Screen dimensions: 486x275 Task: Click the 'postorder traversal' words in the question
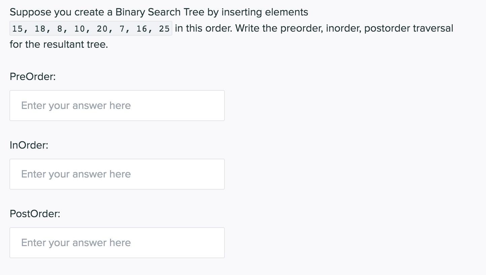click(x=409, y=28)
